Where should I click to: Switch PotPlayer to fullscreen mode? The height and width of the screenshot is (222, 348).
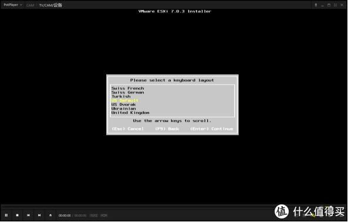[335, 5]
